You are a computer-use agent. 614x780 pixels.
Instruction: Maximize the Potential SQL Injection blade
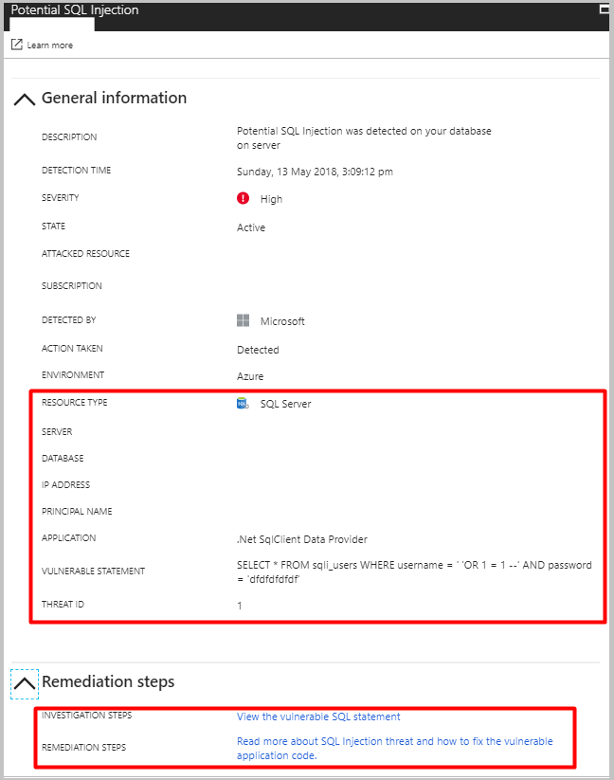coord(605,9)
